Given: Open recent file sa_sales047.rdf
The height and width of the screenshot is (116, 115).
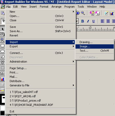Looking at the screenshot, I should [40, 92].
